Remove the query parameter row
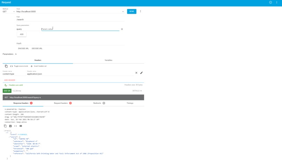 pyautogui.click(x=122, y=29)
